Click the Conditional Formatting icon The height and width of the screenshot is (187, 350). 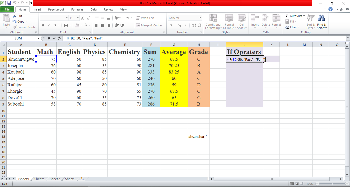(213, 18)
